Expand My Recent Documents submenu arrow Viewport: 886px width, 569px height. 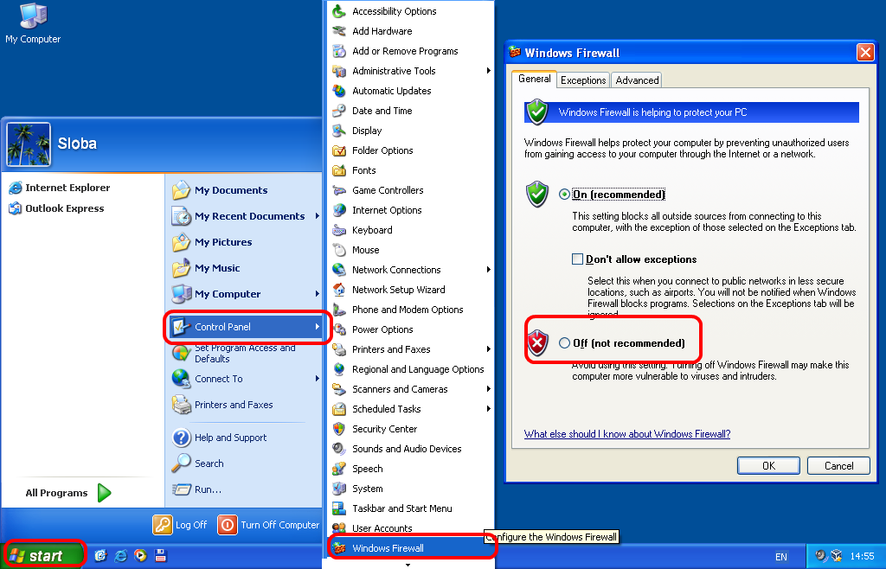click(317, 215)
